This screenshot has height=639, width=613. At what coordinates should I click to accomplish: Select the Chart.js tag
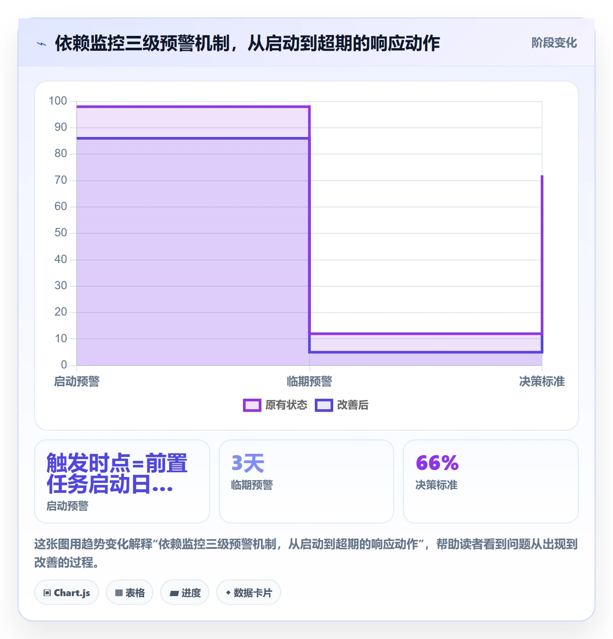pyautogui.click(x=67, y=593)
